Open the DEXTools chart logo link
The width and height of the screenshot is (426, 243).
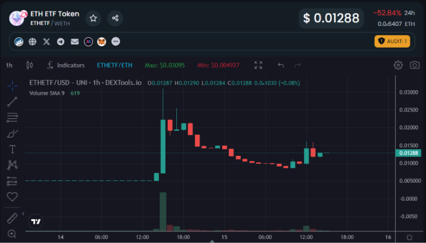coord(19,41)
